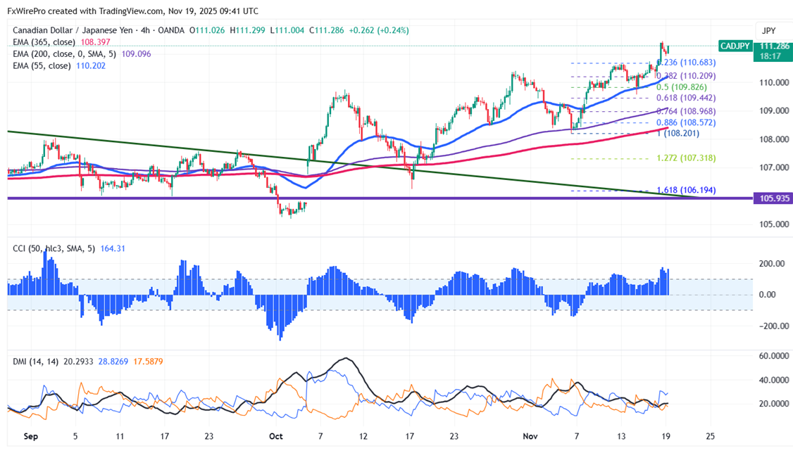
Task: Click the CADJPY symbol price label
Action: (735, 46)
